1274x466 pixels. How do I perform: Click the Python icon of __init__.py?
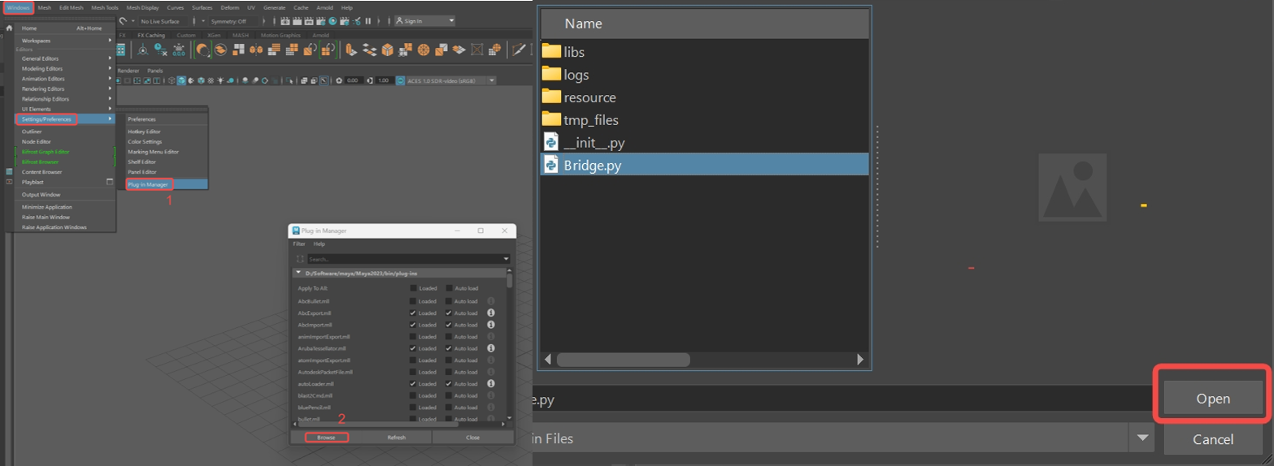click(551, 142)
